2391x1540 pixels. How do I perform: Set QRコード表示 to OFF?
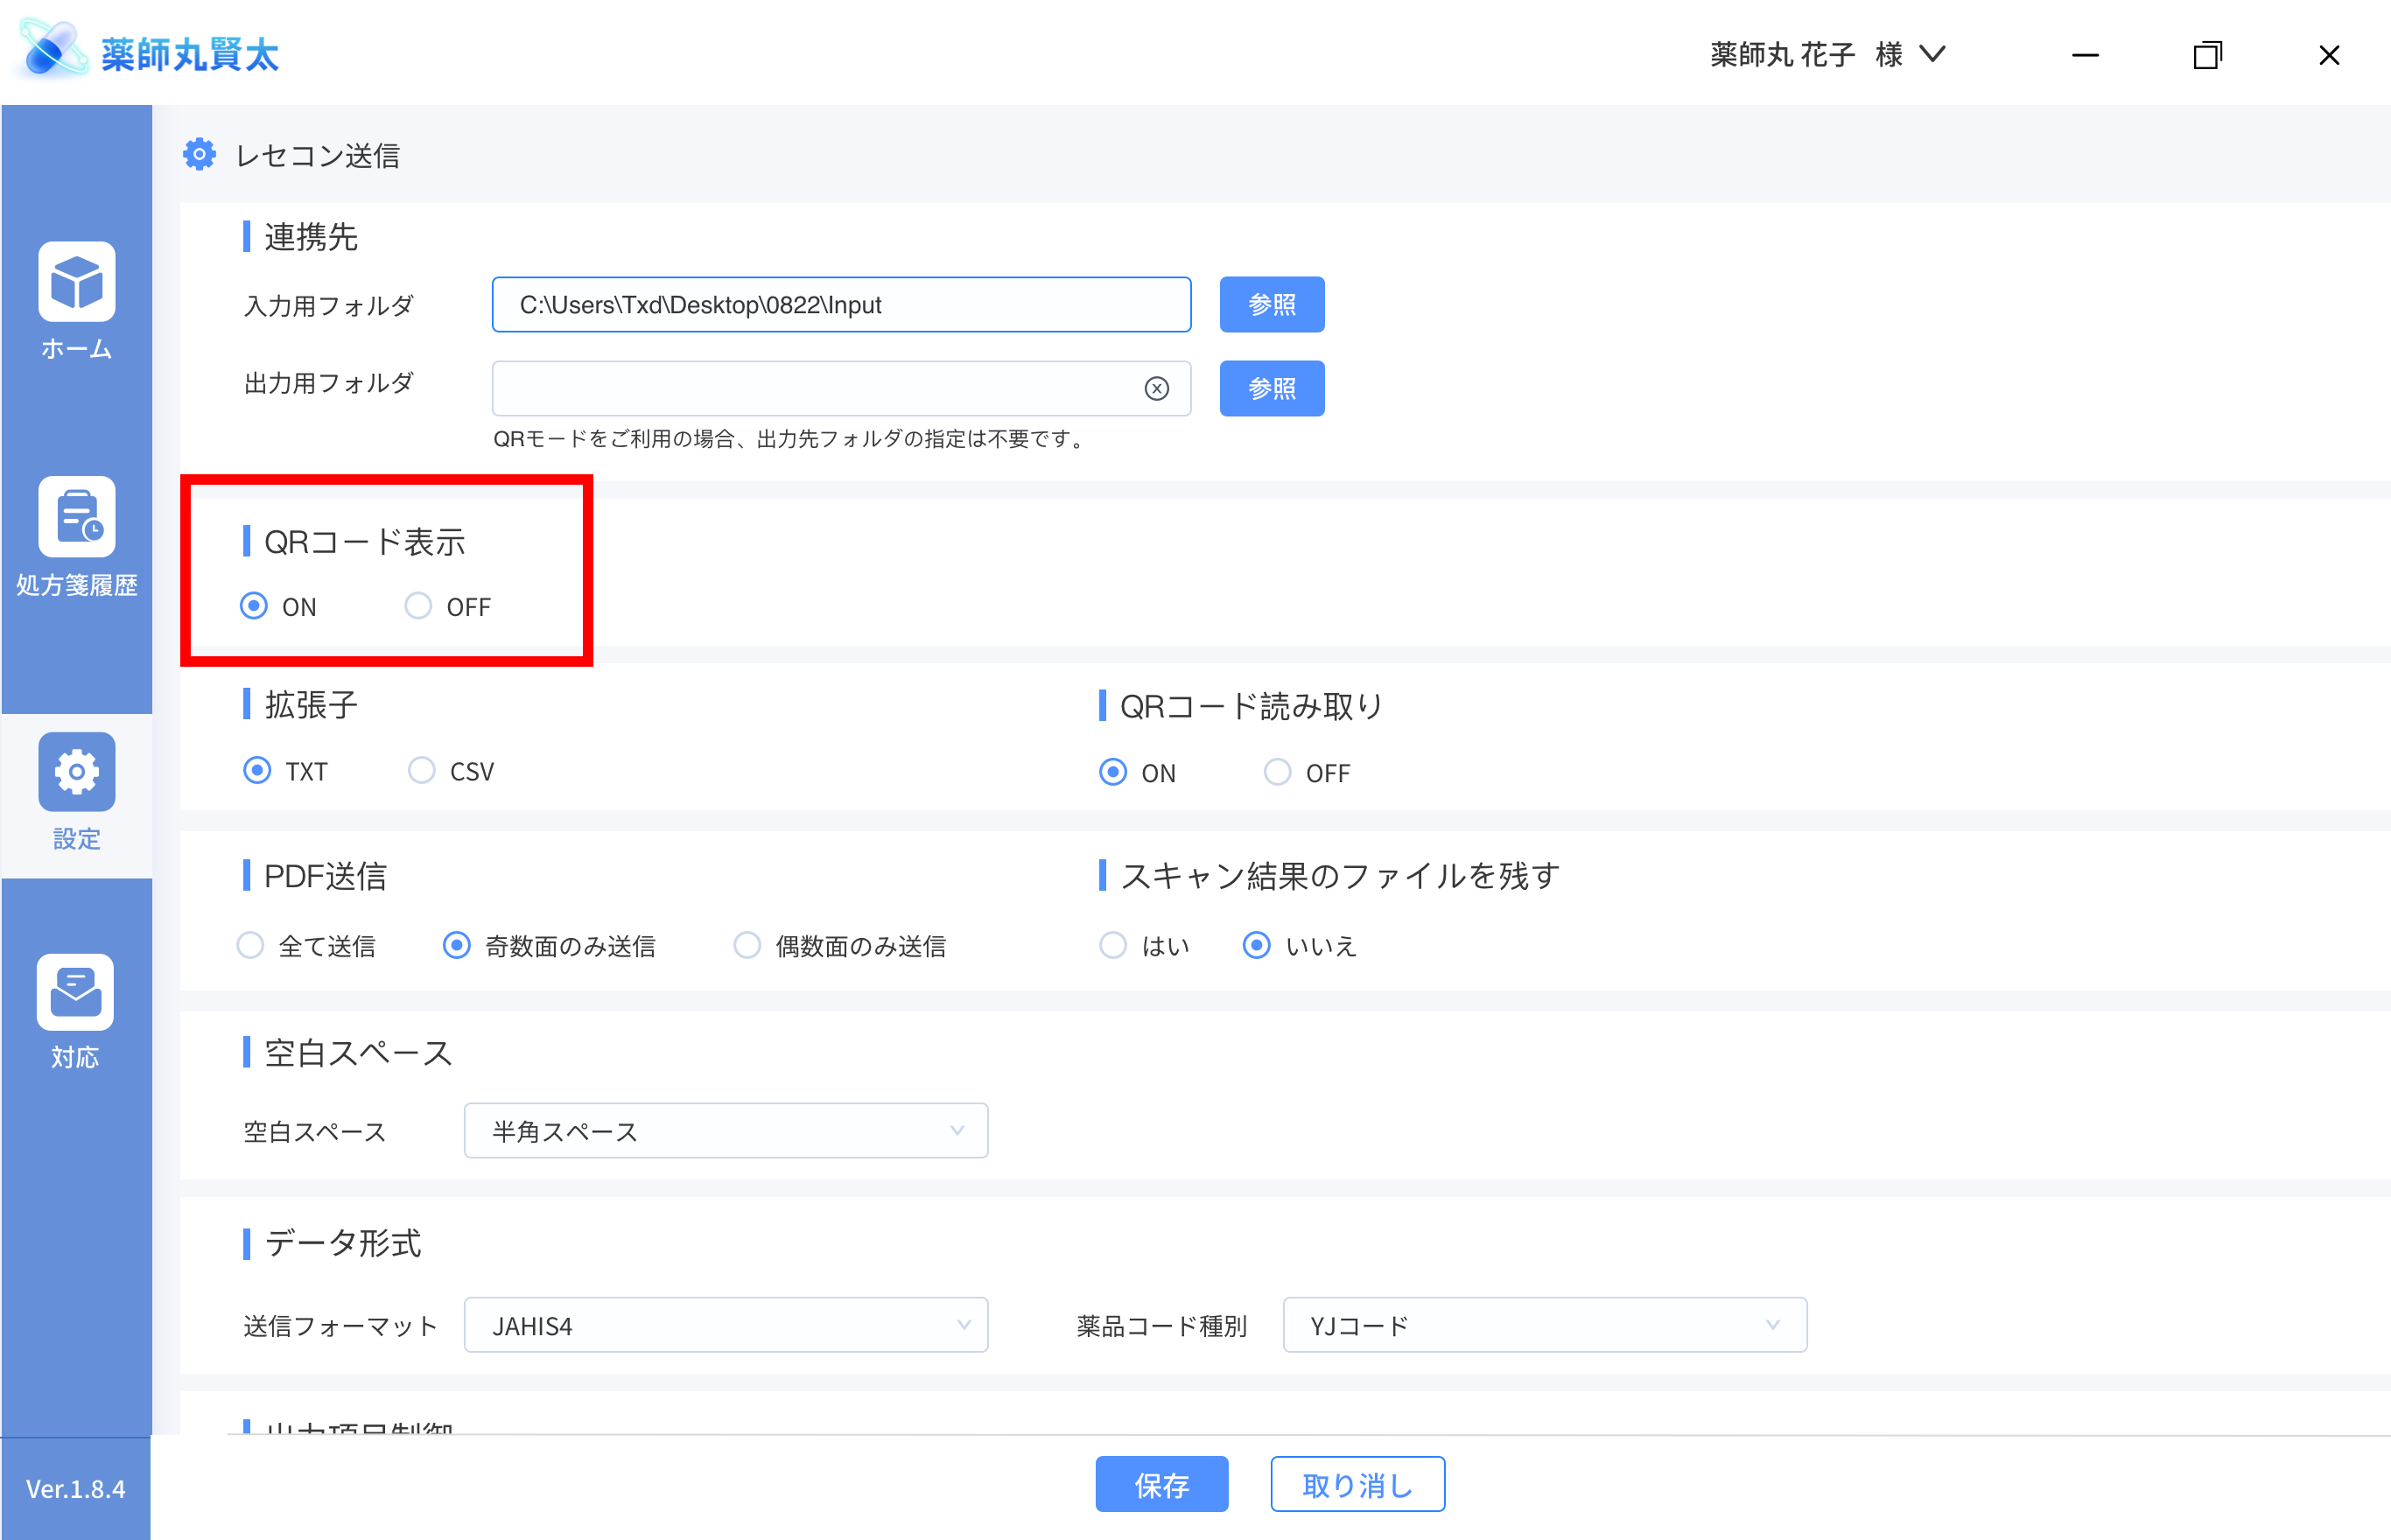[418, 606]
